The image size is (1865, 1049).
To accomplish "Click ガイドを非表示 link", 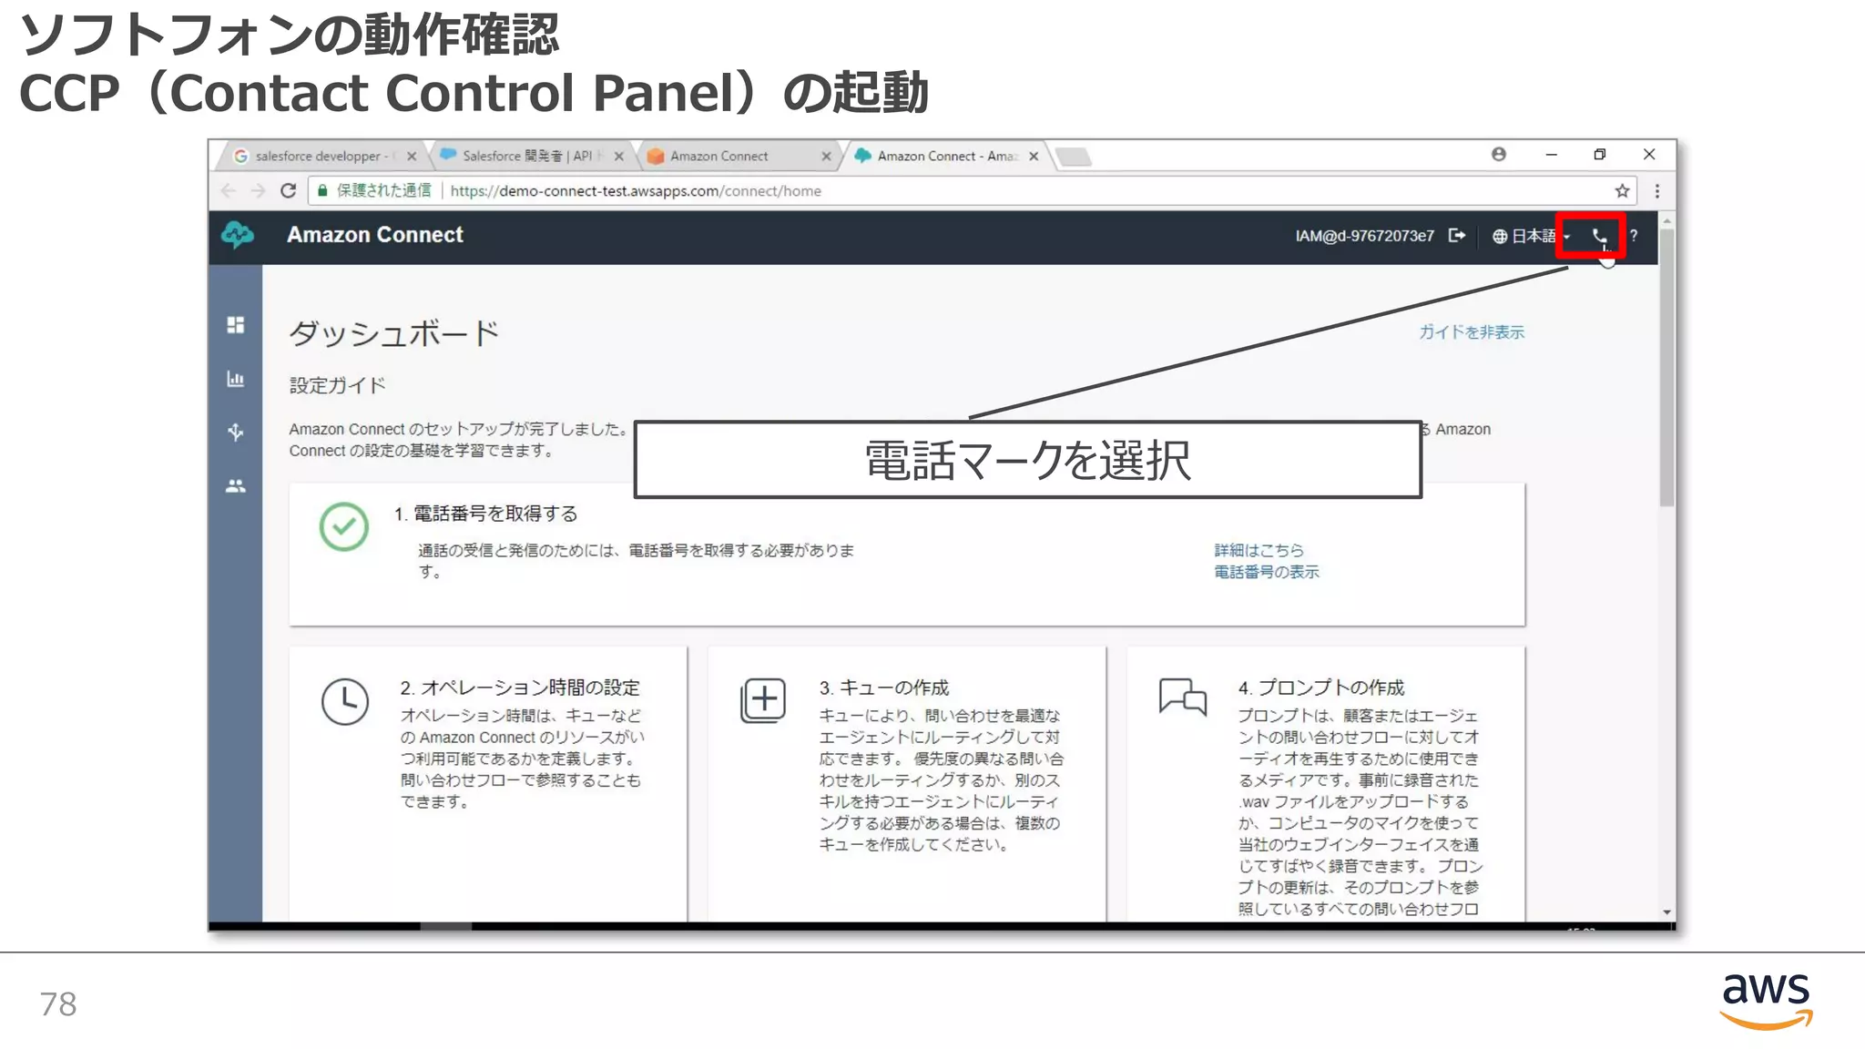I will pyautogui.click(x=1471, y=332).
